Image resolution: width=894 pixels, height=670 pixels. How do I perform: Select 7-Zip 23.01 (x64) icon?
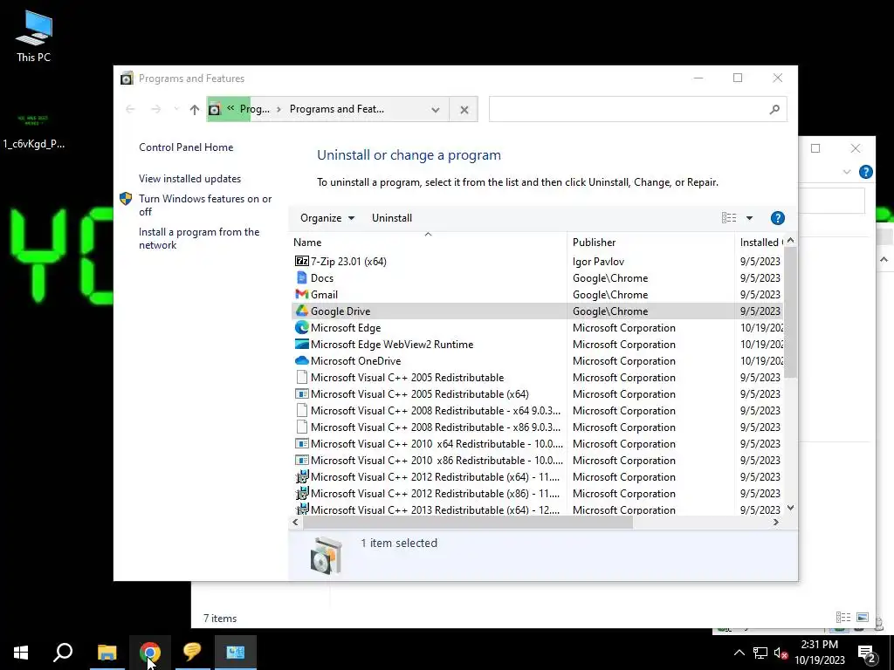click(301, 261)
